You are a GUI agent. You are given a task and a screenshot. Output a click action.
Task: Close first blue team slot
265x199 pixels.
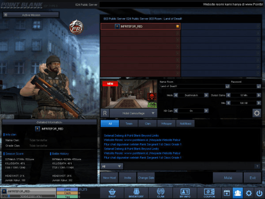258,27
